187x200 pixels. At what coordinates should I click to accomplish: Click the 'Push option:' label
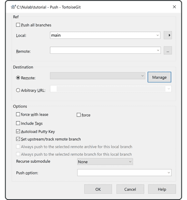(x=27, y=173)
